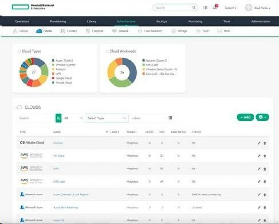Click the Azure (Public) legend color swatch

53,60
